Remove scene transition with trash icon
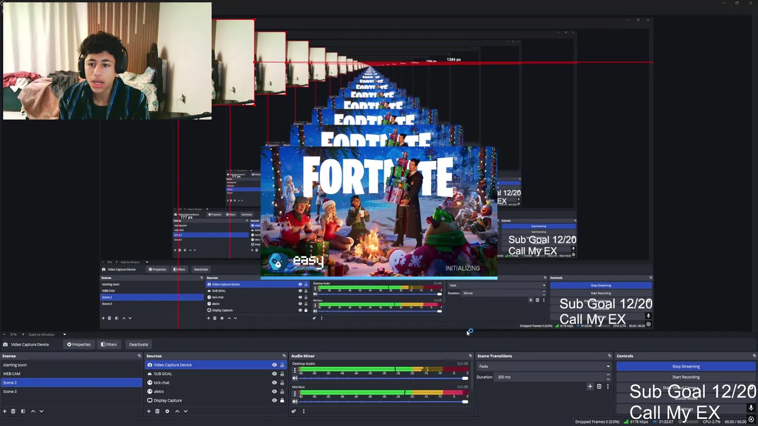Viewport: 758px width, 426px height. tap(599, 386)
